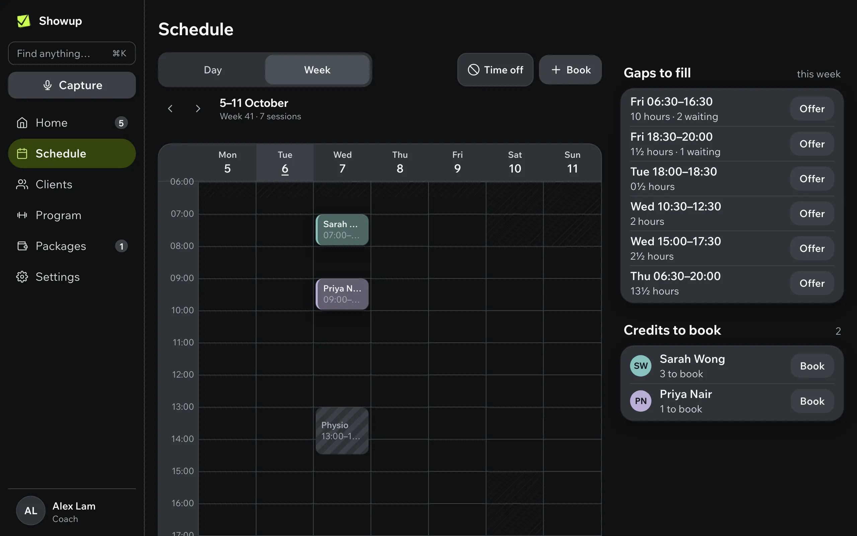The width and height of the screenshot is (857, 536).
Task: Offer the Wed 10:30–12:30 gap
Action: coord(812,213)
